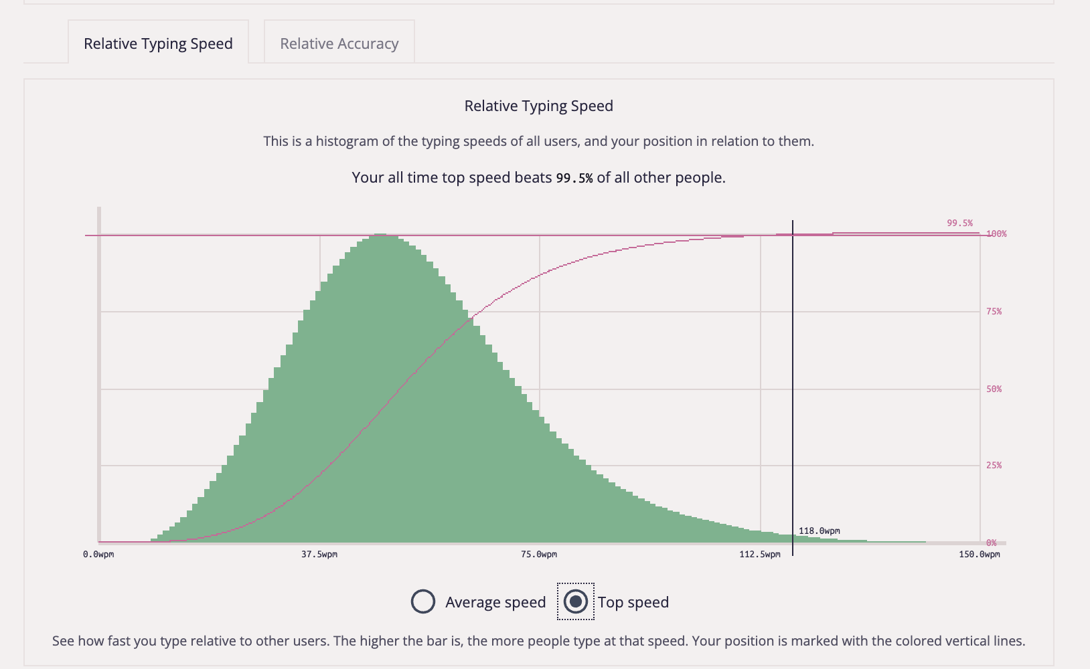Select the Average speed radio button

(x=423, y=601)
